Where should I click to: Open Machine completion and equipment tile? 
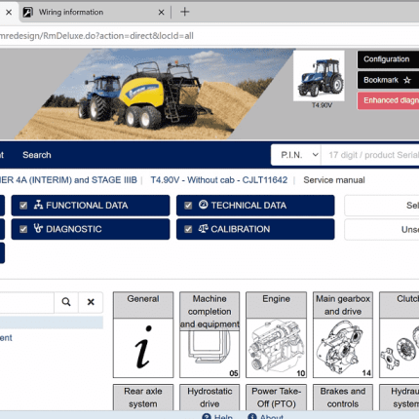pyautogui.click(x=209, y=334)
